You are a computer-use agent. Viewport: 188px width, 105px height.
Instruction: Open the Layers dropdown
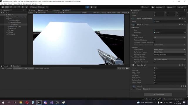171,7
